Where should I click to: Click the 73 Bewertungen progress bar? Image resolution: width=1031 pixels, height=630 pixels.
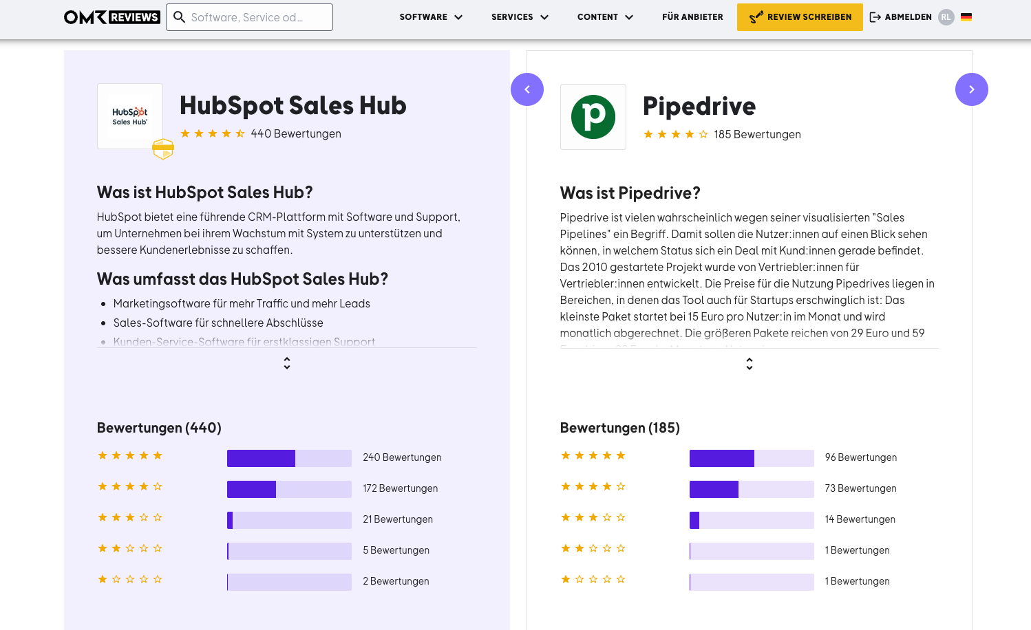(x=752, y=489)
